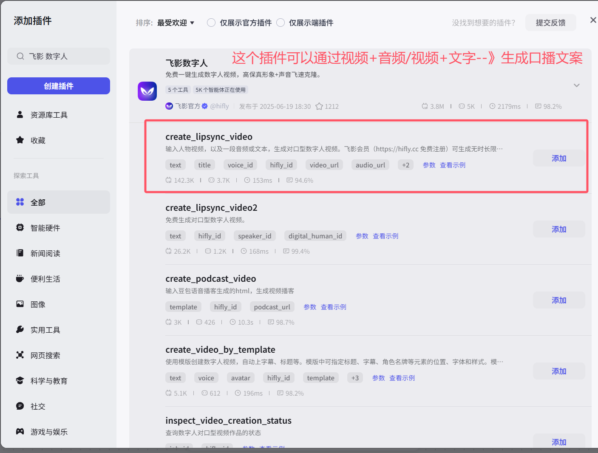The width and height of the screenshot is (598, 453).
Task: Click the 资源库工具 person icon
Action: click(20, 115)
